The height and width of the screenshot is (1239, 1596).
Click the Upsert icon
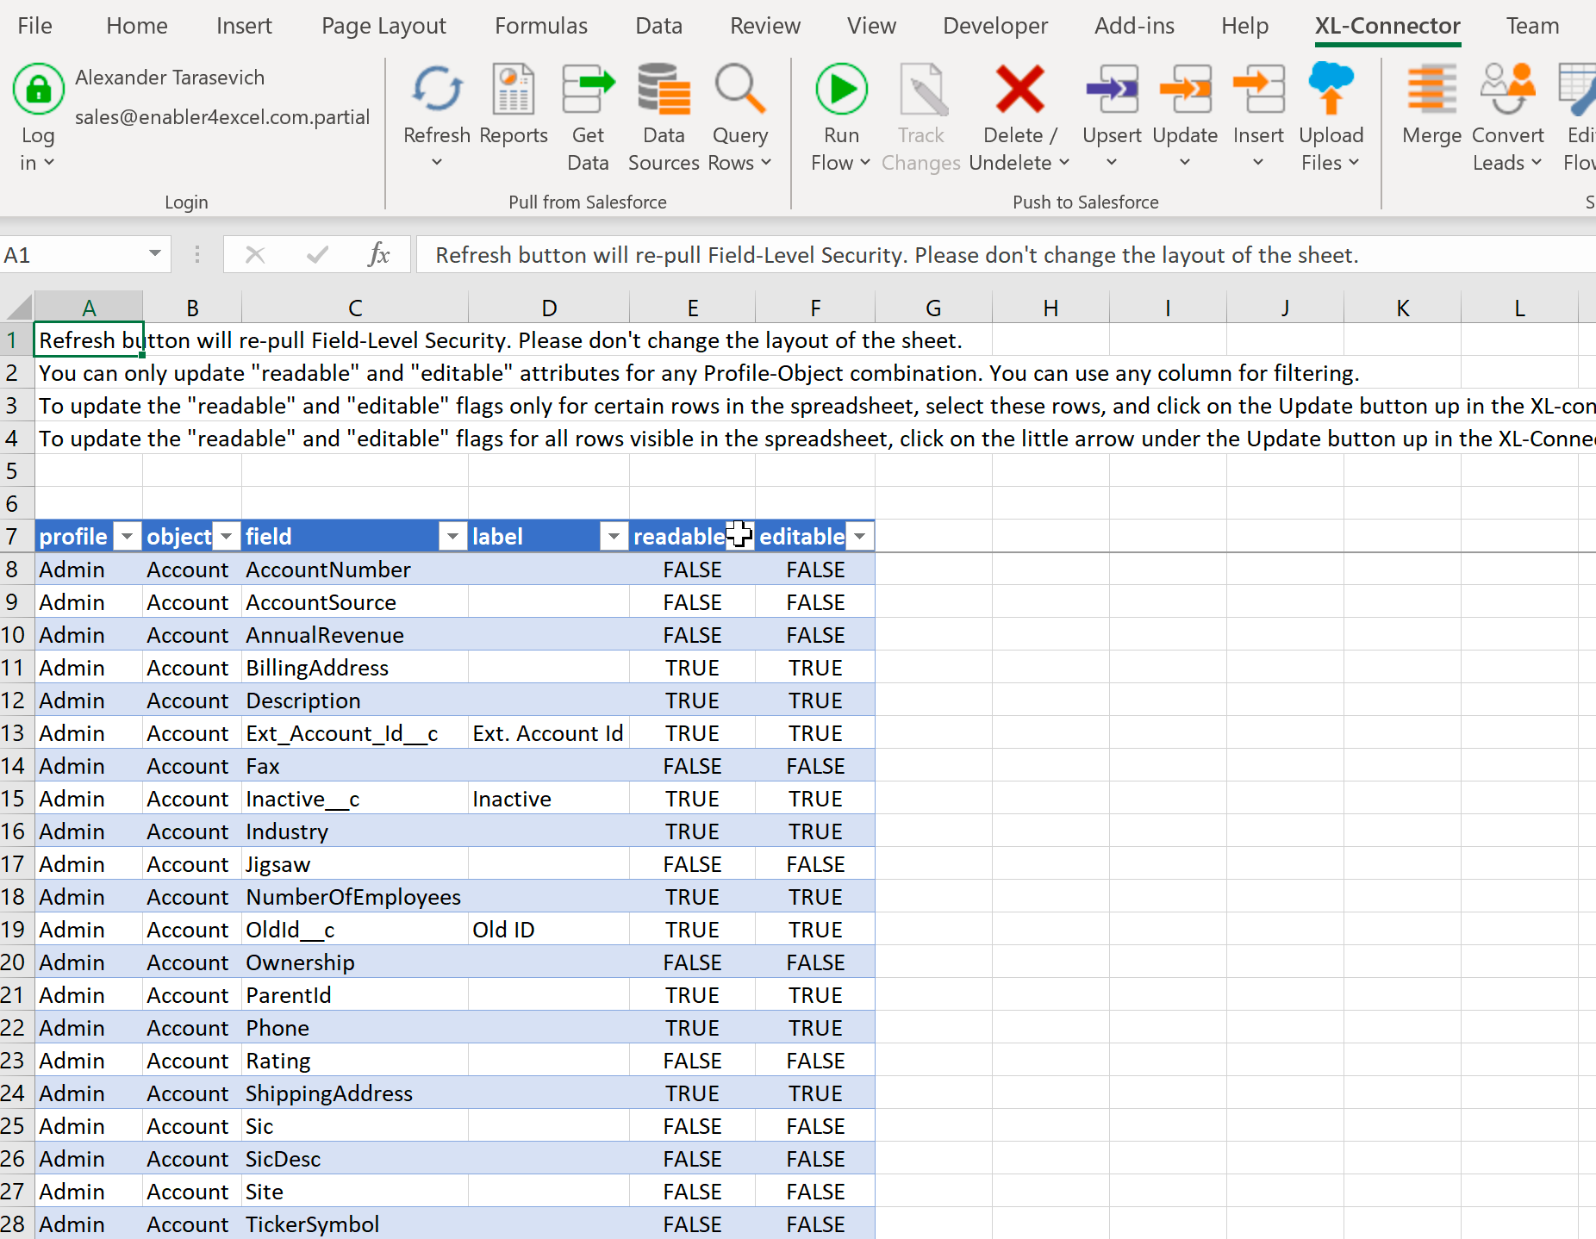tap(1112, 89)
